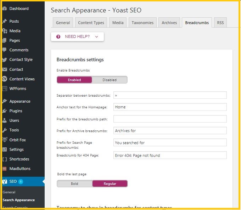Click the Yoast SEO logo icon
Image resolution: width=241 pixels, height=210 pixels.
tap(5, 181)
